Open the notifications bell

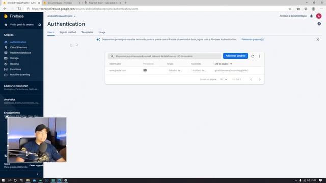coord(311,16)
